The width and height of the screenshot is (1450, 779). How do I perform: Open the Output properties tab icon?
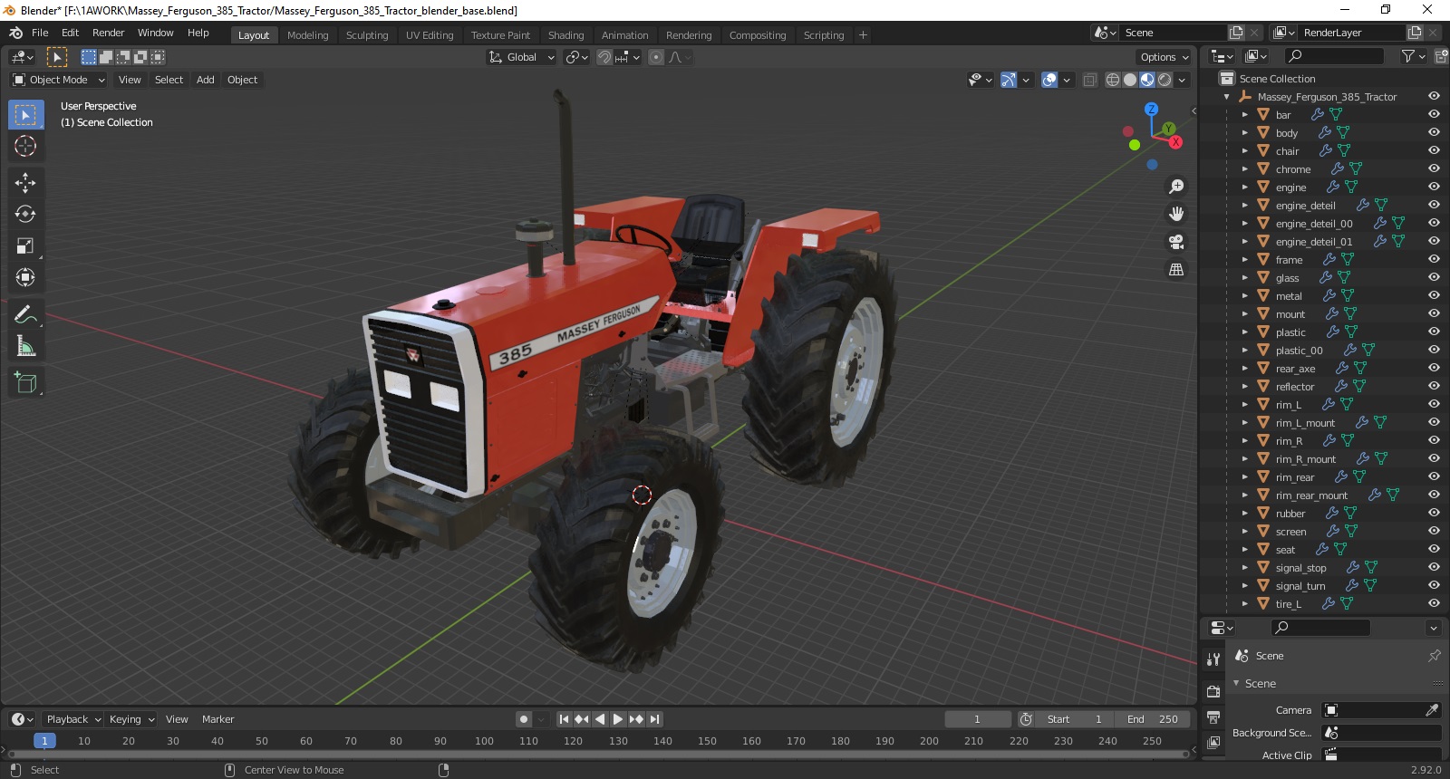pyautogui.click(x=1213, y=717)
